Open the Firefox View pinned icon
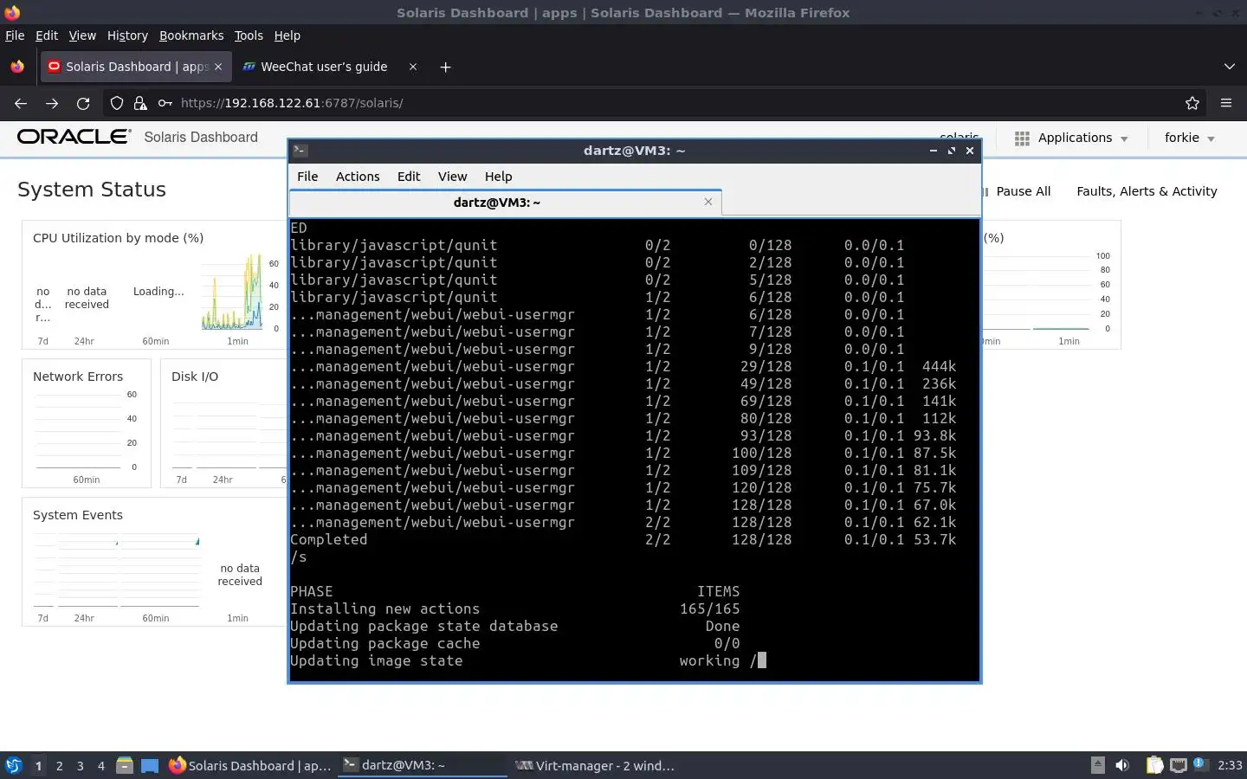 click(17, 67)
